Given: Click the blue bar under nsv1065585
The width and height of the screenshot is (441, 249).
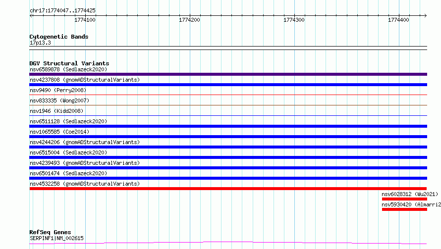Looking at the screenshot, I should 228,137.
